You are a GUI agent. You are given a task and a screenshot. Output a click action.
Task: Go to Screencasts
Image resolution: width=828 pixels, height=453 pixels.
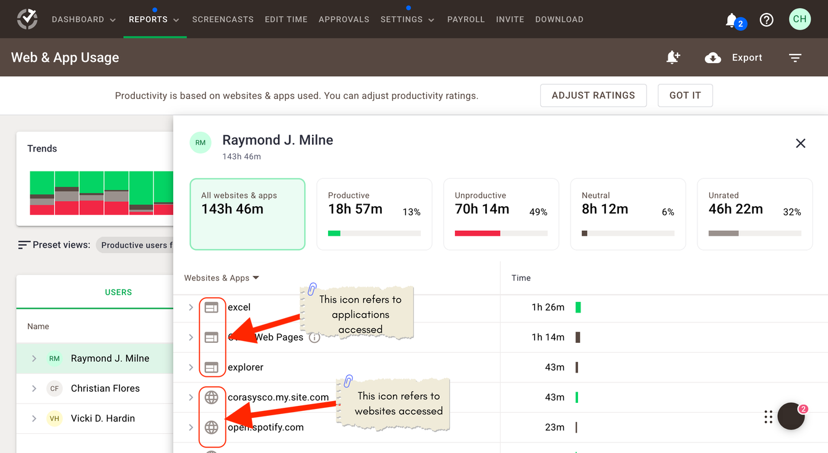pos(223,19)
